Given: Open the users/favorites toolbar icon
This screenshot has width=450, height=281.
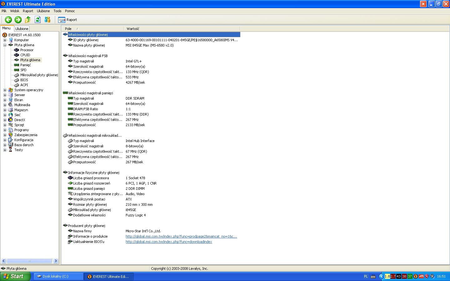Looking at the screenshot, I should point(47,20).
